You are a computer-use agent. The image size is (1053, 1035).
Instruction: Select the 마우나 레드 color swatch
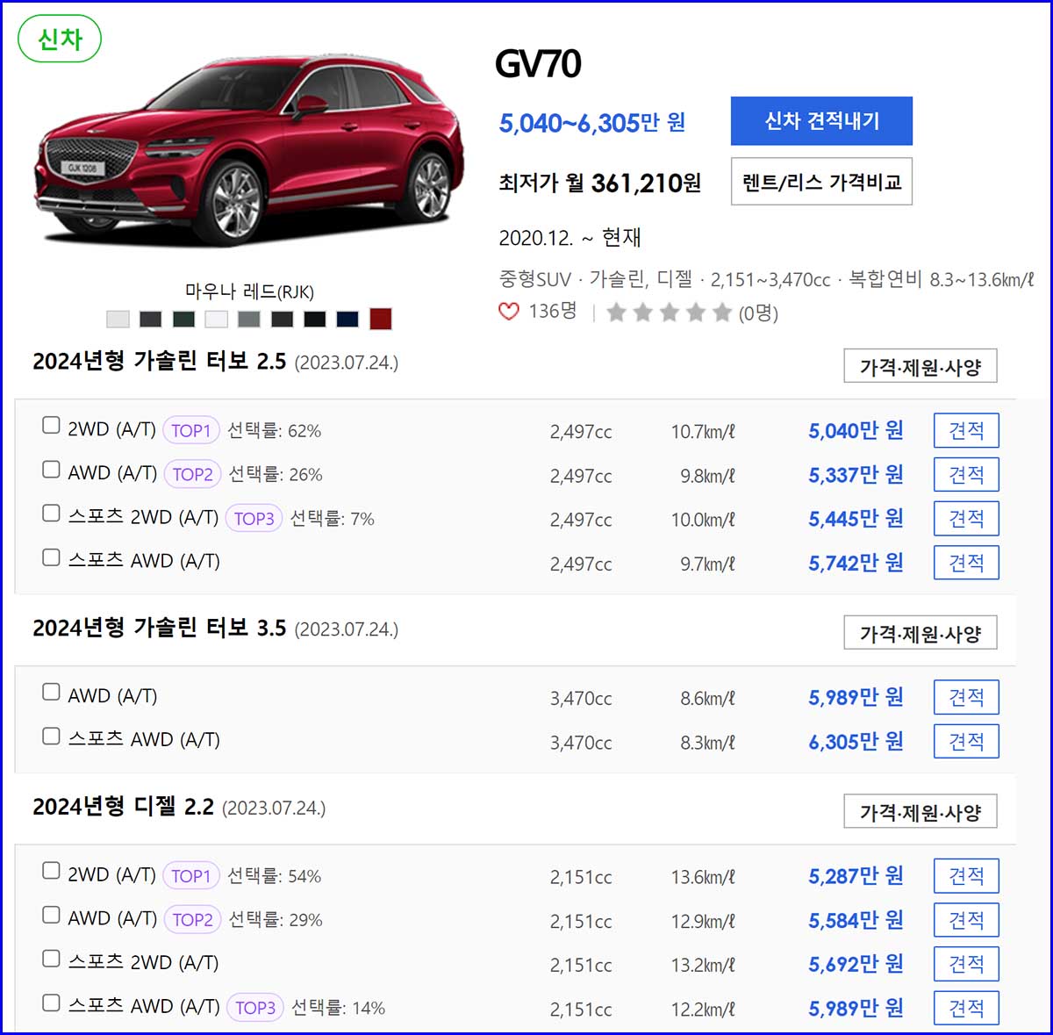[x=379, y=319]
